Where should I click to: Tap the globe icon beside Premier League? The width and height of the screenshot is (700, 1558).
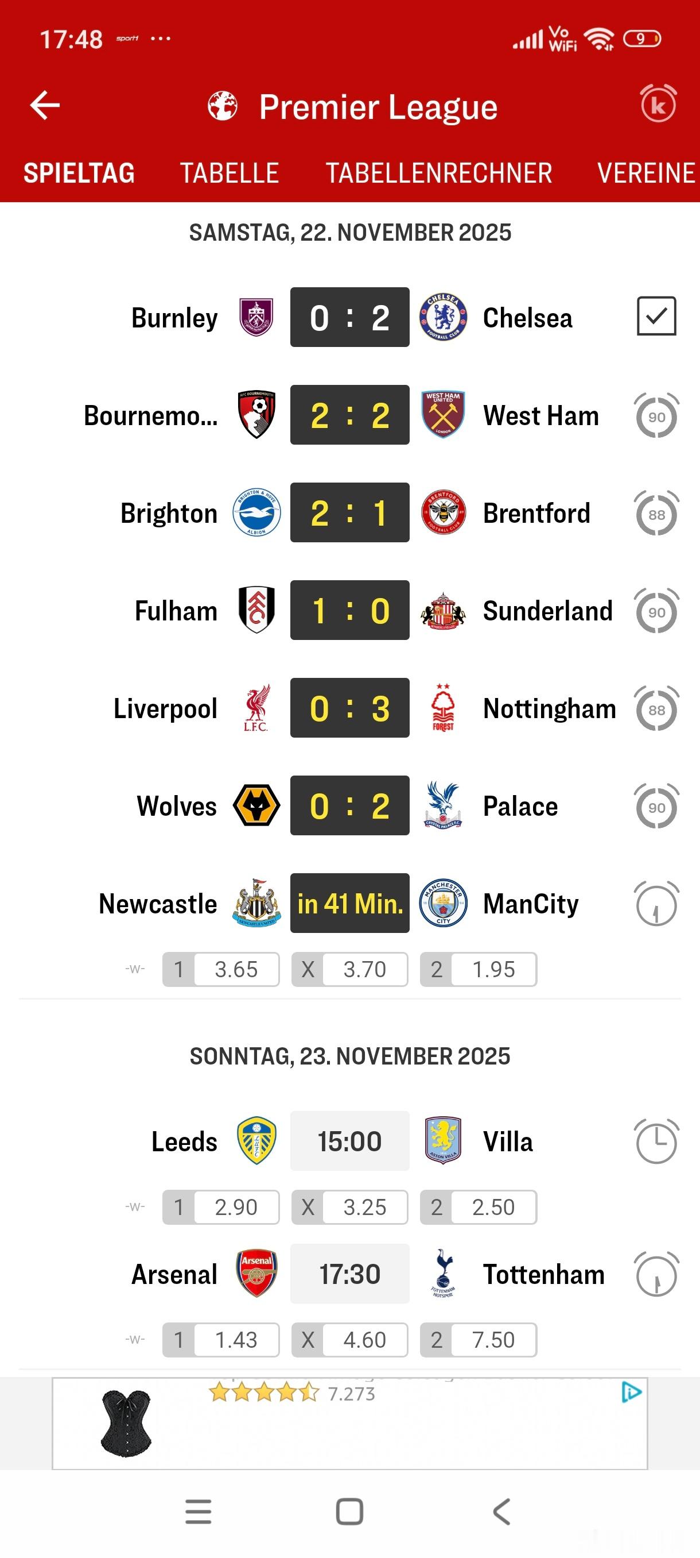point(222,106)
